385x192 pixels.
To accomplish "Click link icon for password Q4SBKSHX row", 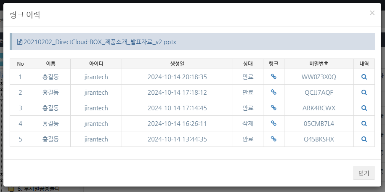I will click(x=273, y=139).
